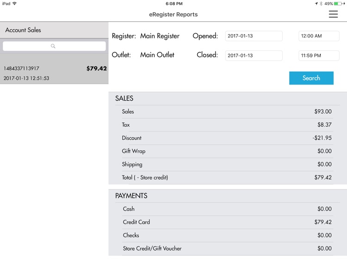The image size is (347, 260).
Task: Tap the Main Register value
Action: click(x=160, y=36)
